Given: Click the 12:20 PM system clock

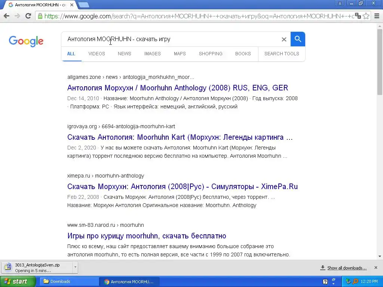Looking at the screenshot, I should pos(369,282).
